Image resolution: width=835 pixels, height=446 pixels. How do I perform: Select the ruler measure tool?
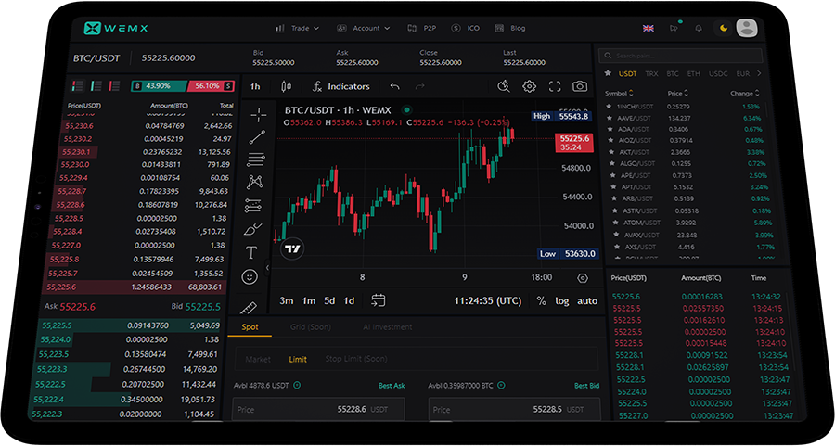[x=248, y=307]
